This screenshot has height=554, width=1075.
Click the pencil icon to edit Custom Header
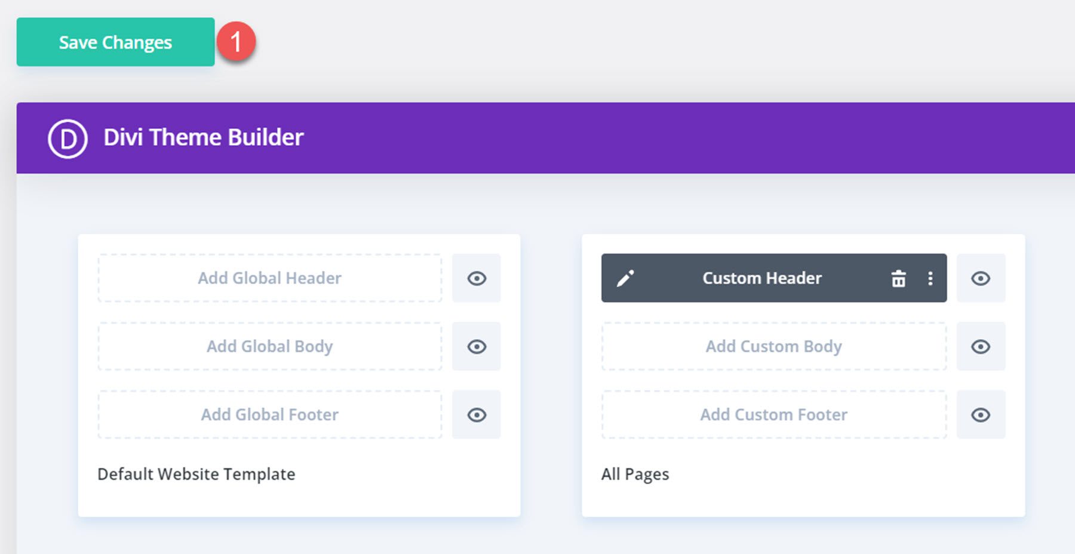(626, 278)
